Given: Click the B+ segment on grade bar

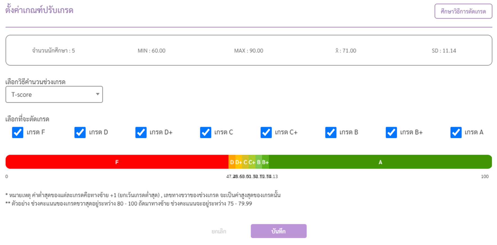Looking at the screenshot, I should [x=265, y=162].
